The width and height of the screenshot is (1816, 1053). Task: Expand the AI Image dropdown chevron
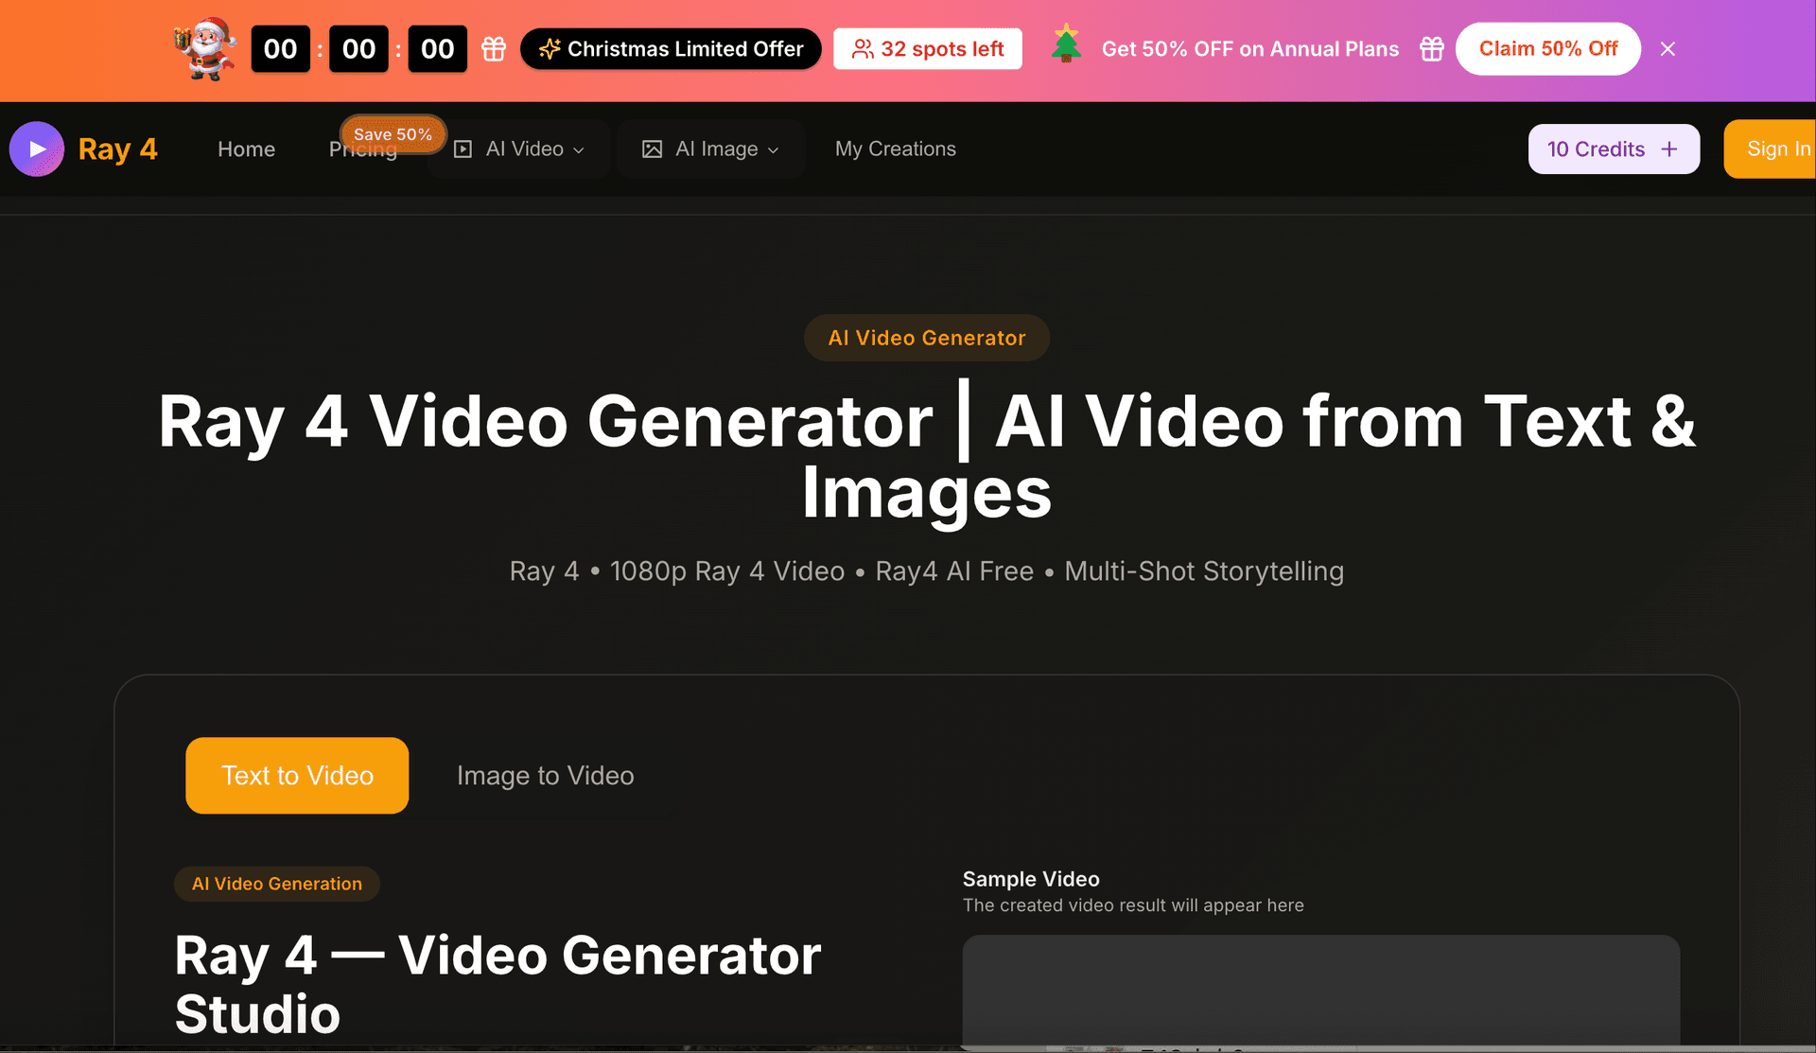773,150
